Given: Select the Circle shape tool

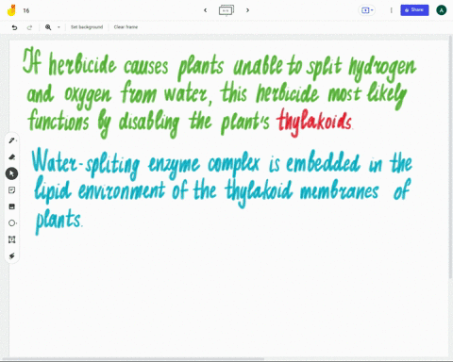Looking at the screenshot, I should tap(12, 223).
